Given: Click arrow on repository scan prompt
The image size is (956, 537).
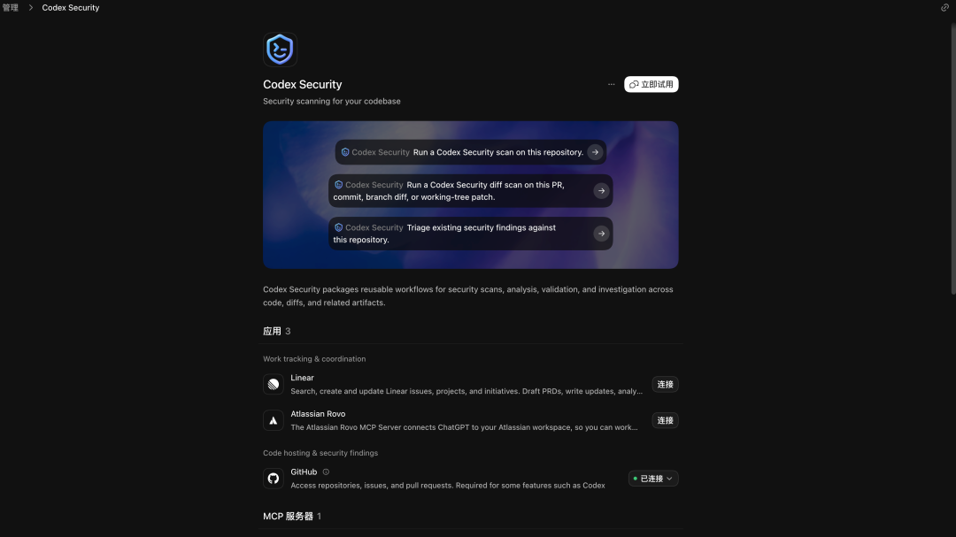Looking at the screenshot, I should pyautogui.click(x=595, y=152).
